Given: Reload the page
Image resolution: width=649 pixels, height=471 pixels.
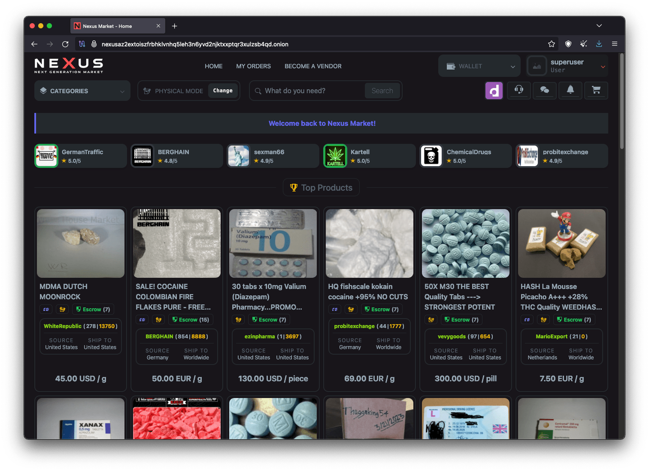Looking at the screenshot, I should 65,44.
